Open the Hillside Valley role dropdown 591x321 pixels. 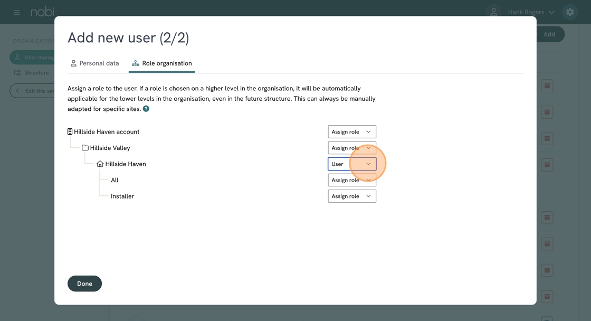[352, 148]
